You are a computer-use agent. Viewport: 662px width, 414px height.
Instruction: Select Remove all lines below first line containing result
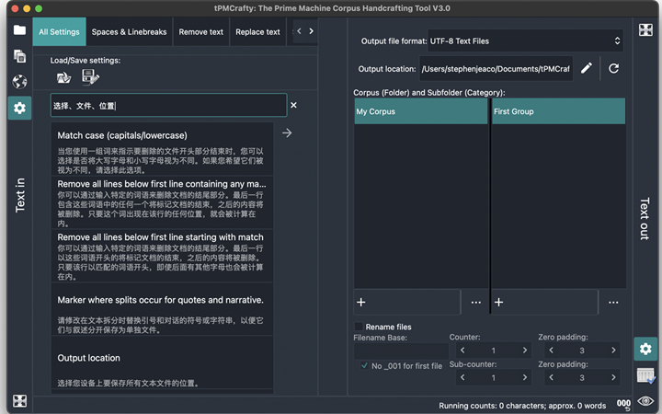tap(162, 202)
